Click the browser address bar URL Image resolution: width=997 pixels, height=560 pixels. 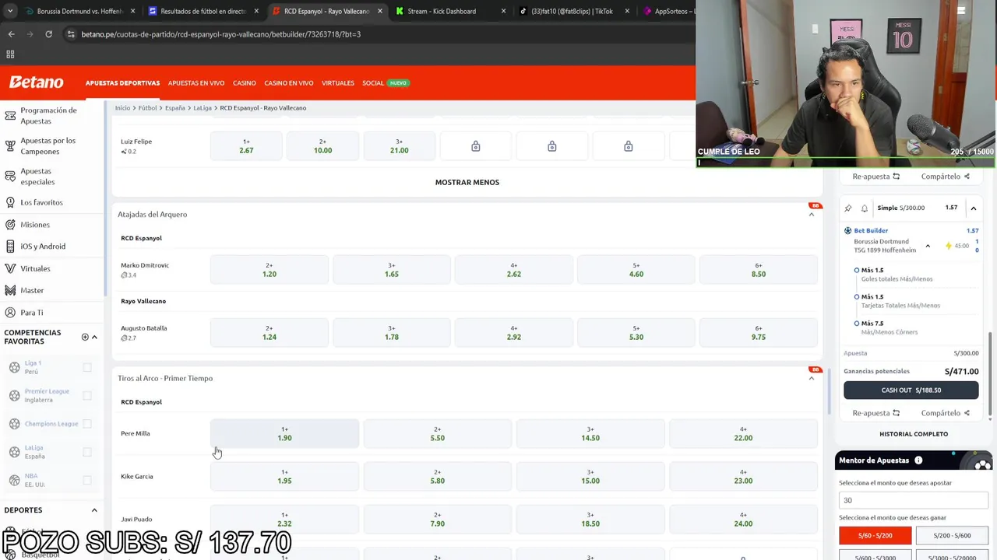221,34
